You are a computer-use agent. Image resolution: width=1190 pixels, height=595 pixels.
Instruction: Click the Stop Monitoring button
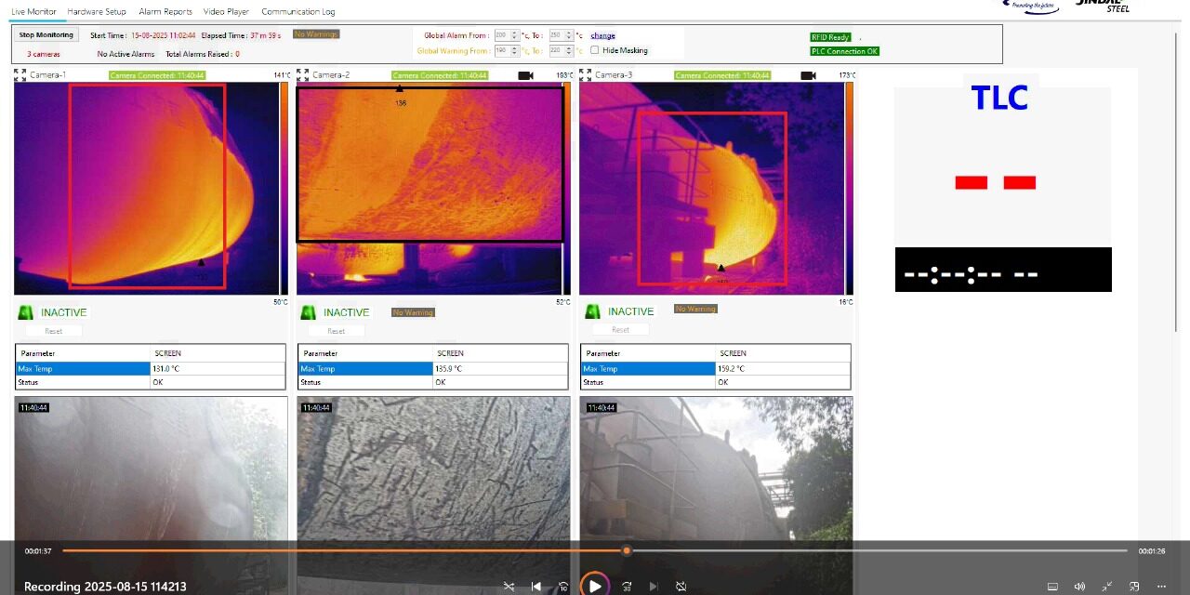tap(45, 33)
